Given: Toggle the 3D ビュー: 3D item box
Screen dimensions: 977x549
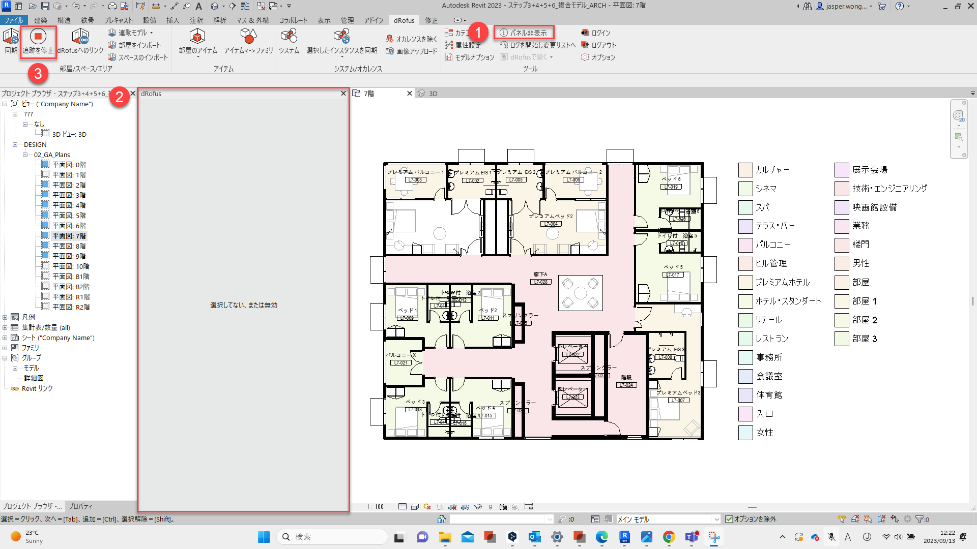Looking at the screenshot, I should click(x=45, y=134).
